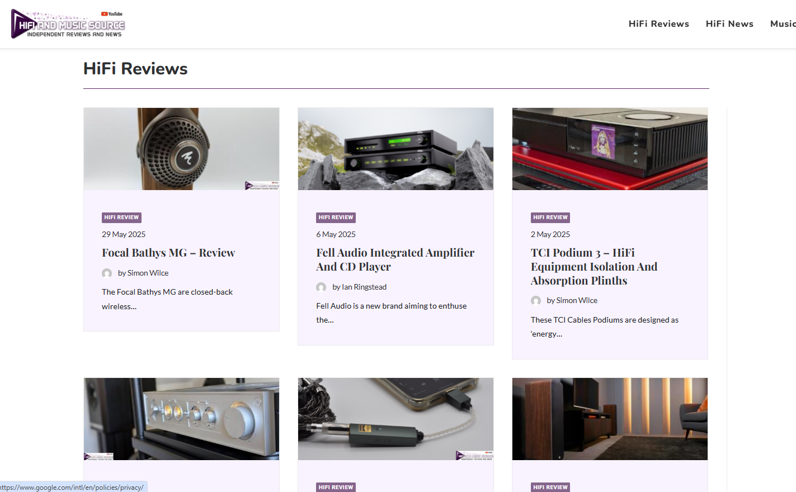Click the living room speaker thumbnail
The height and width of the screenshot is (492, 796).
610,419
